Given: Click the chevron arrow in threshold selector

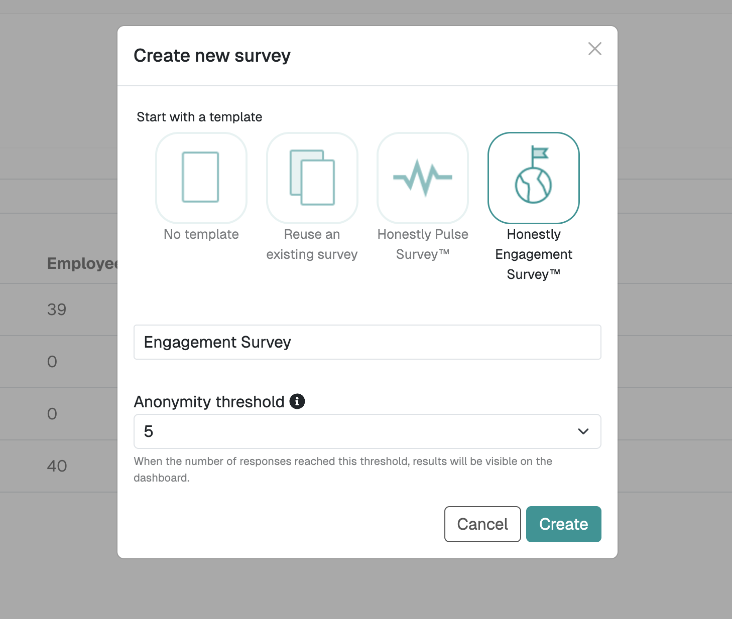Looking at the screenshot, I should (x=583, y=431).
